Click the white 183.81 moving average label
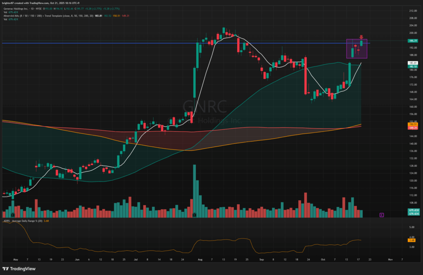 click(411, 62)
